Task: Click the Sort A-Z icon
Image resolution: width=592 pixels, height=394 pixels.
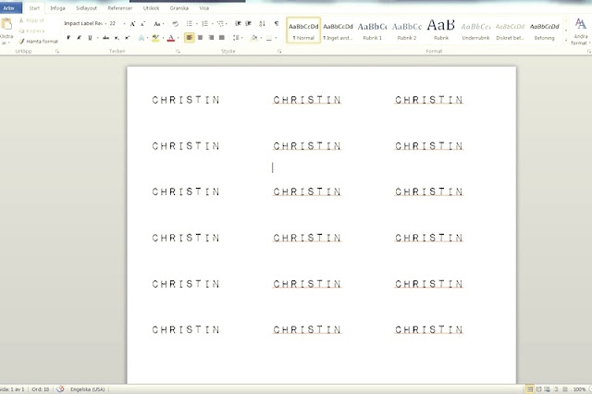Action: coord(263,24)
